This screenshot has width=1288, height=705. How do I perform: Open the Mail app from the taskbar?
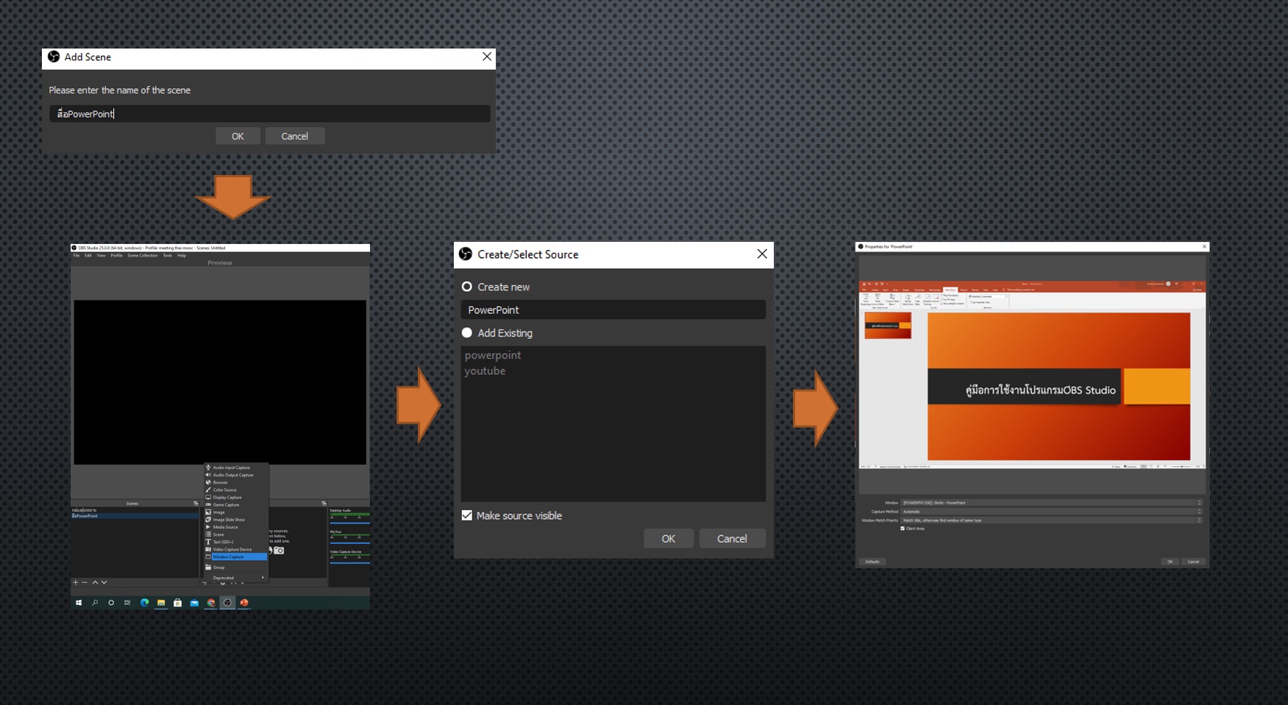click(x=194, y=603)
